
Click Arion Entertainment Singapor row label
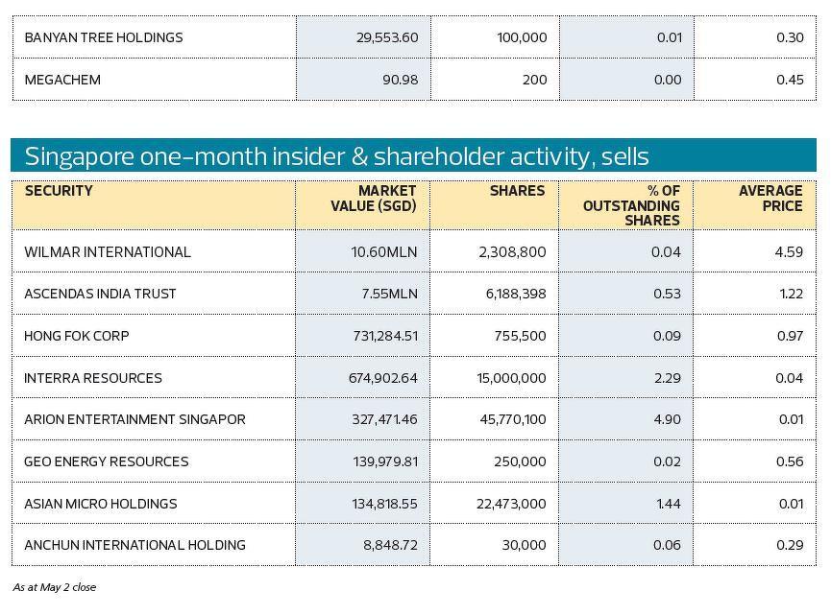pyautogui.click(x=134, y=419)
